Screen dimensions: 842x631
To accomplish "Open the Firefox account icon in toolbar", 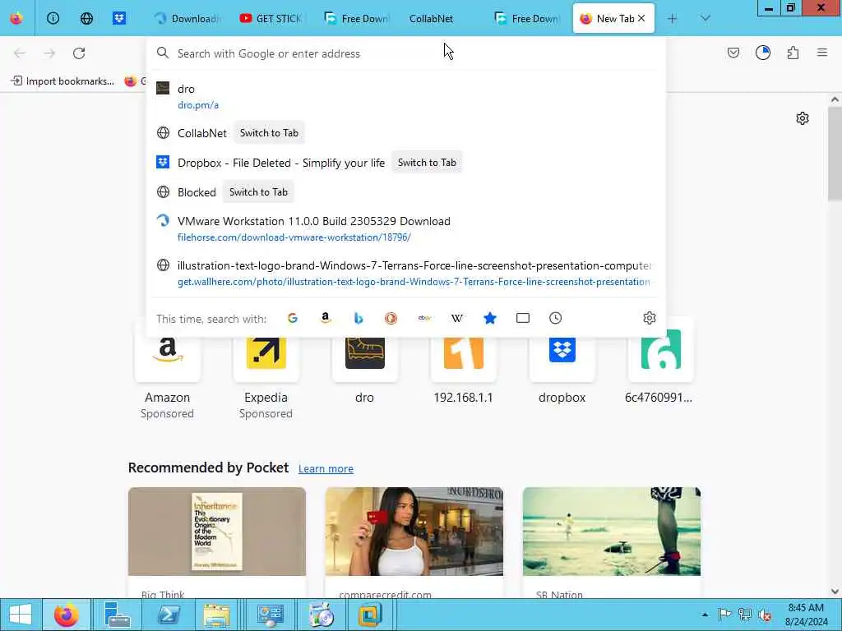I will coord(762,53).
